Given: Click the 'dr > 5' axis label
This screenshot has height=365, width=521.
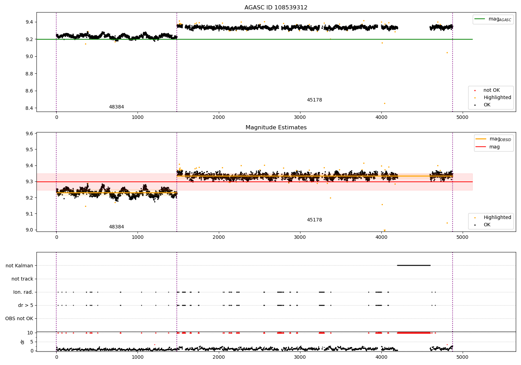Looking at the screenshot, I should (26, 306).
